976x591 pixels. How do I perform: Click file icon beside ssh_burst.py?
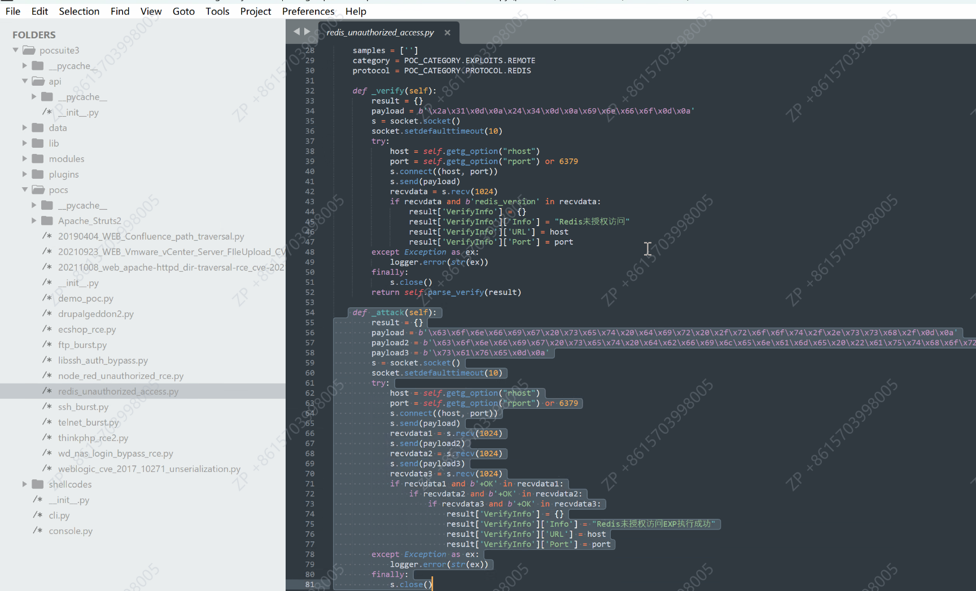tap(47, 407)
